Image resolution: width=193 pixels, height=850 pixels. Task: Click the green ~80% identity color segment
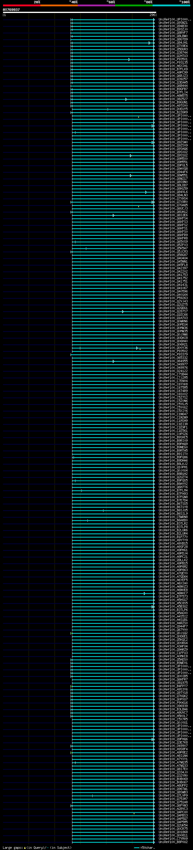click(x=134, y=5)
